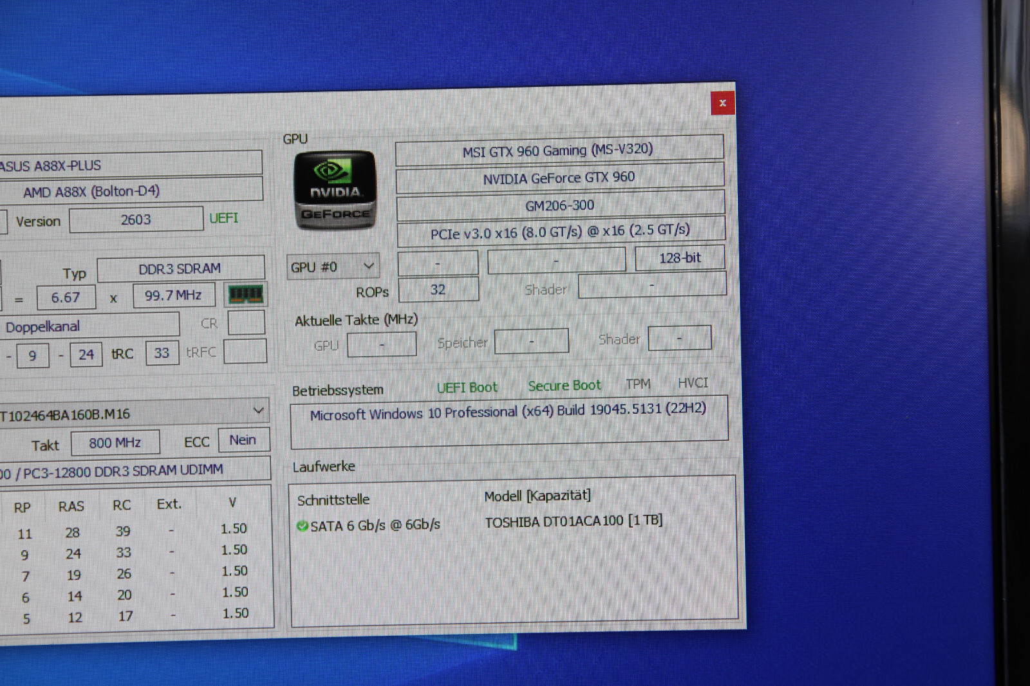Click the Aktuelle Takte Shader field
This screenshot has height=686, width=1030.
click(680, 338)
